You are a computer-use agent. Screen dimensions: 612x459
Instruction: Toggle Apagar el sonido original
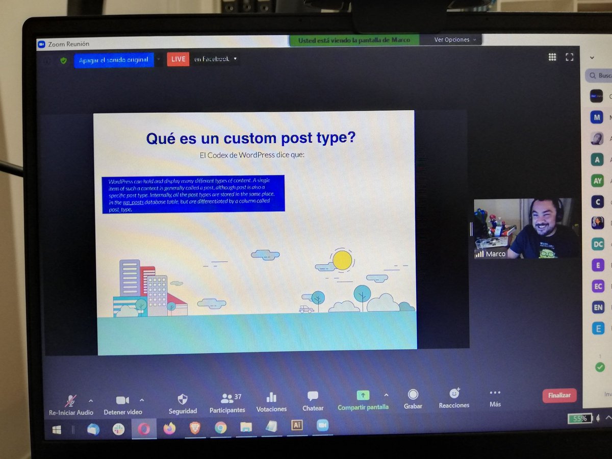point(113,60)
